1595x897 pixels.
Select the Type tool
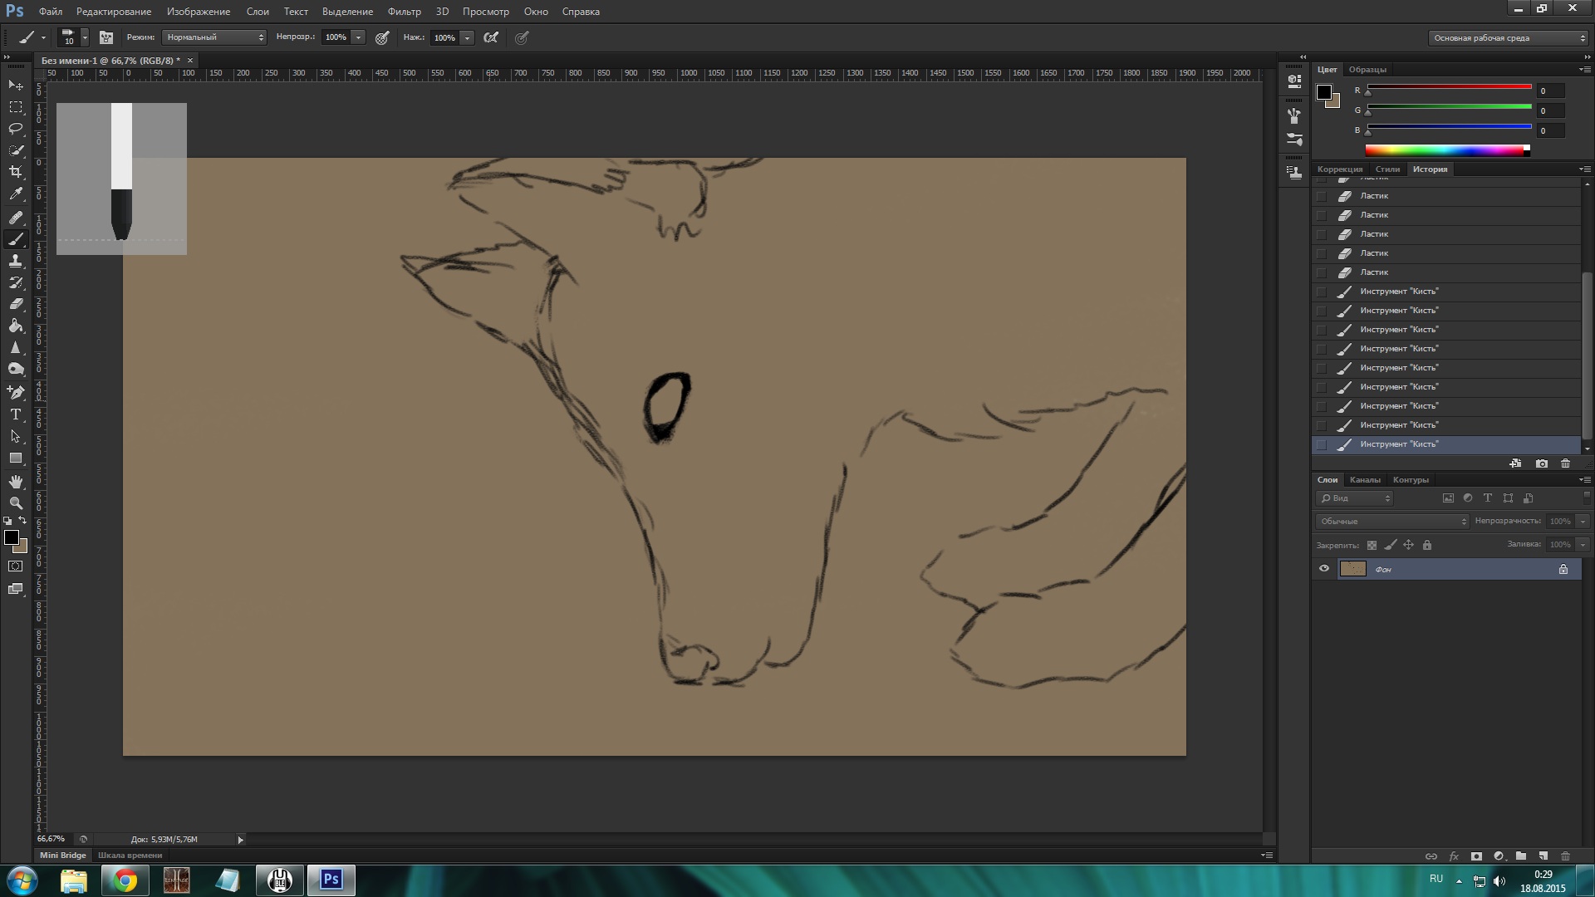(16, 414)
